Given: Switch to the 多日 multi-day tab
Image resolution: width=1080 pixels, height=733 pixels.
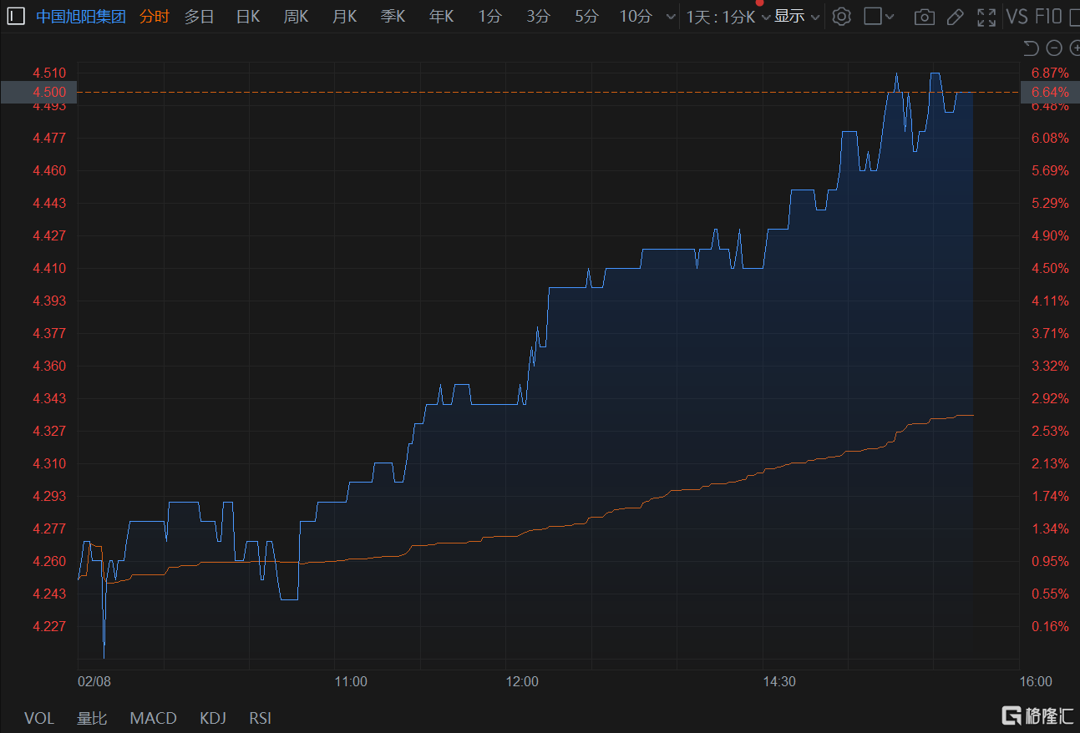Looking at the screenshot, I should point(199,17).
